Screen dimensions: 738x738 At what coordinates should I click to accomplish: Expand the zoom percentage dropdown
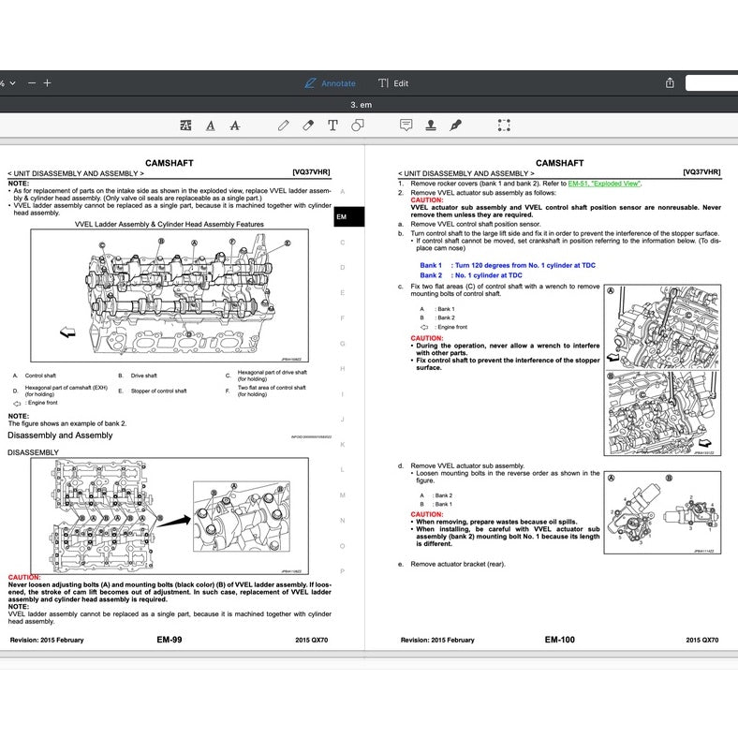click(x=8, y=83)
